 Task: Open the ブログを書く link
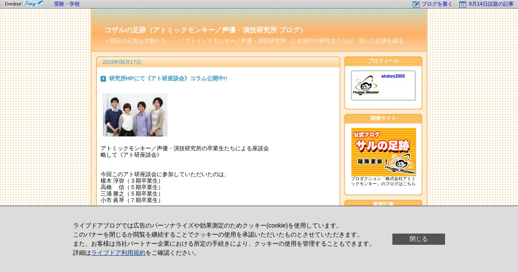coord(437,4)
